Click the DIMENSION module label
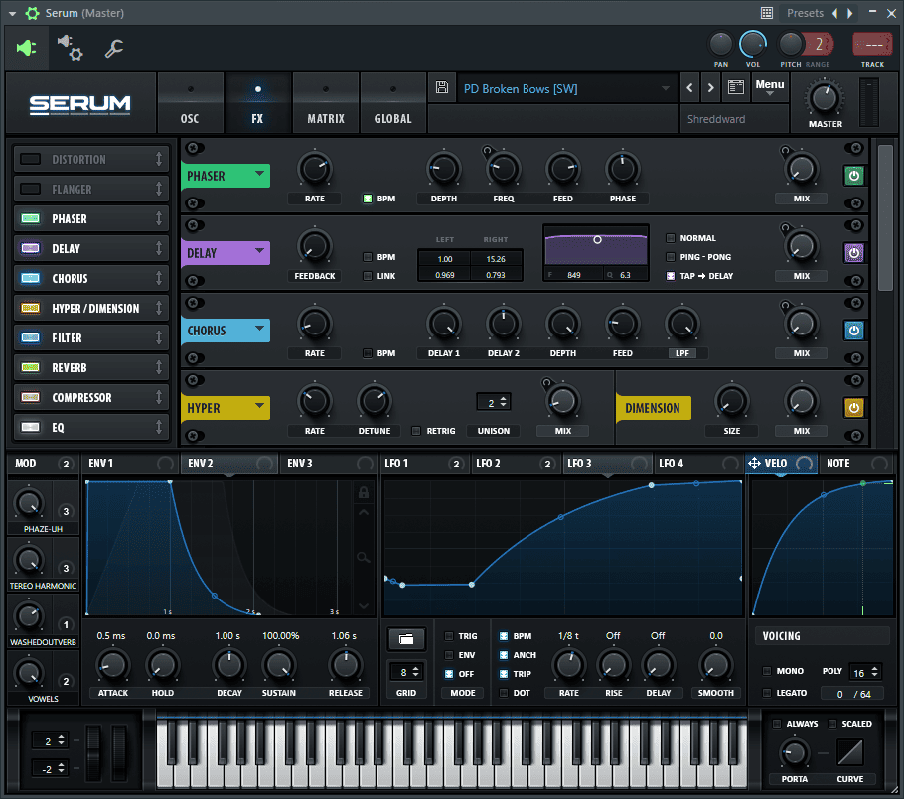 (653, 408)
